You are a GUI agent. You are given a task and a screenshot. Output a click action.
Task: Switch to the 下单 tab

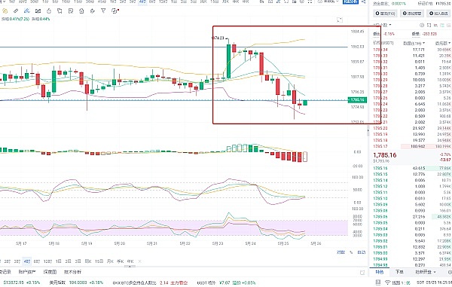(399, 272)
